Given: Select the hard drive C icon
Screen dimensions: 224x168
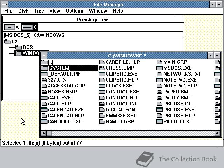Looking at the screenshot, I should point(28,27).
